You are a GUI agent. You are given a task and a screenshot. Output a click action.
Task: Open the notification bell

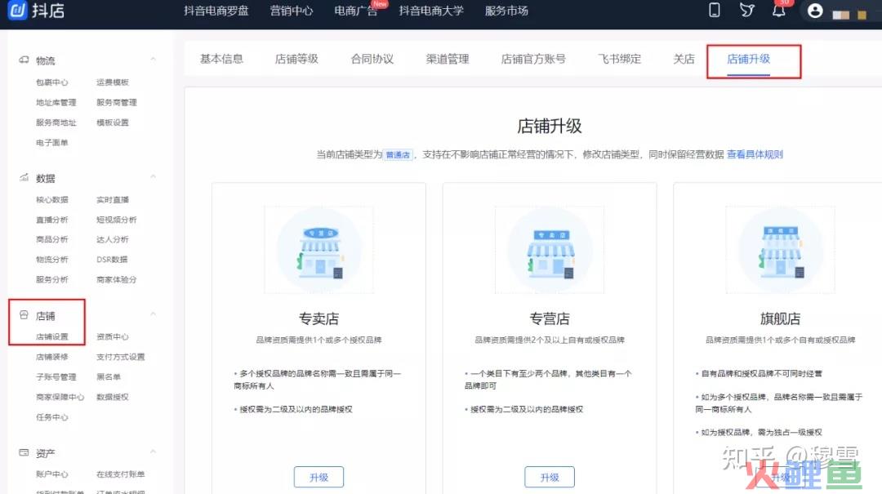coord(779,11)
